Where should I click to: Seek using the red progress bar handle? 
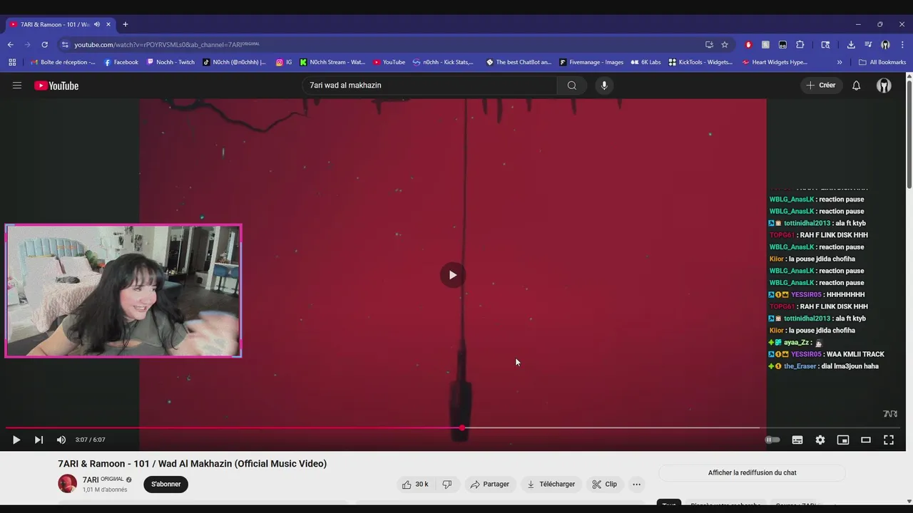tap(462, 427)
